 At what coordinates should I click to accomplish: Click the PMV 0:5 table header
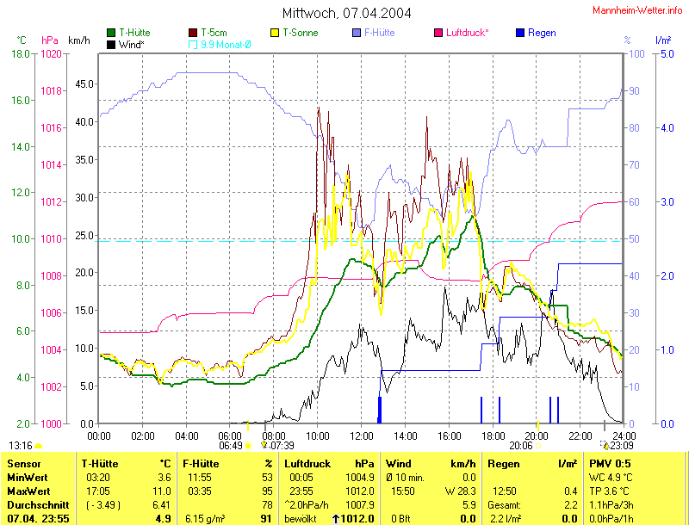coord(608,464)
